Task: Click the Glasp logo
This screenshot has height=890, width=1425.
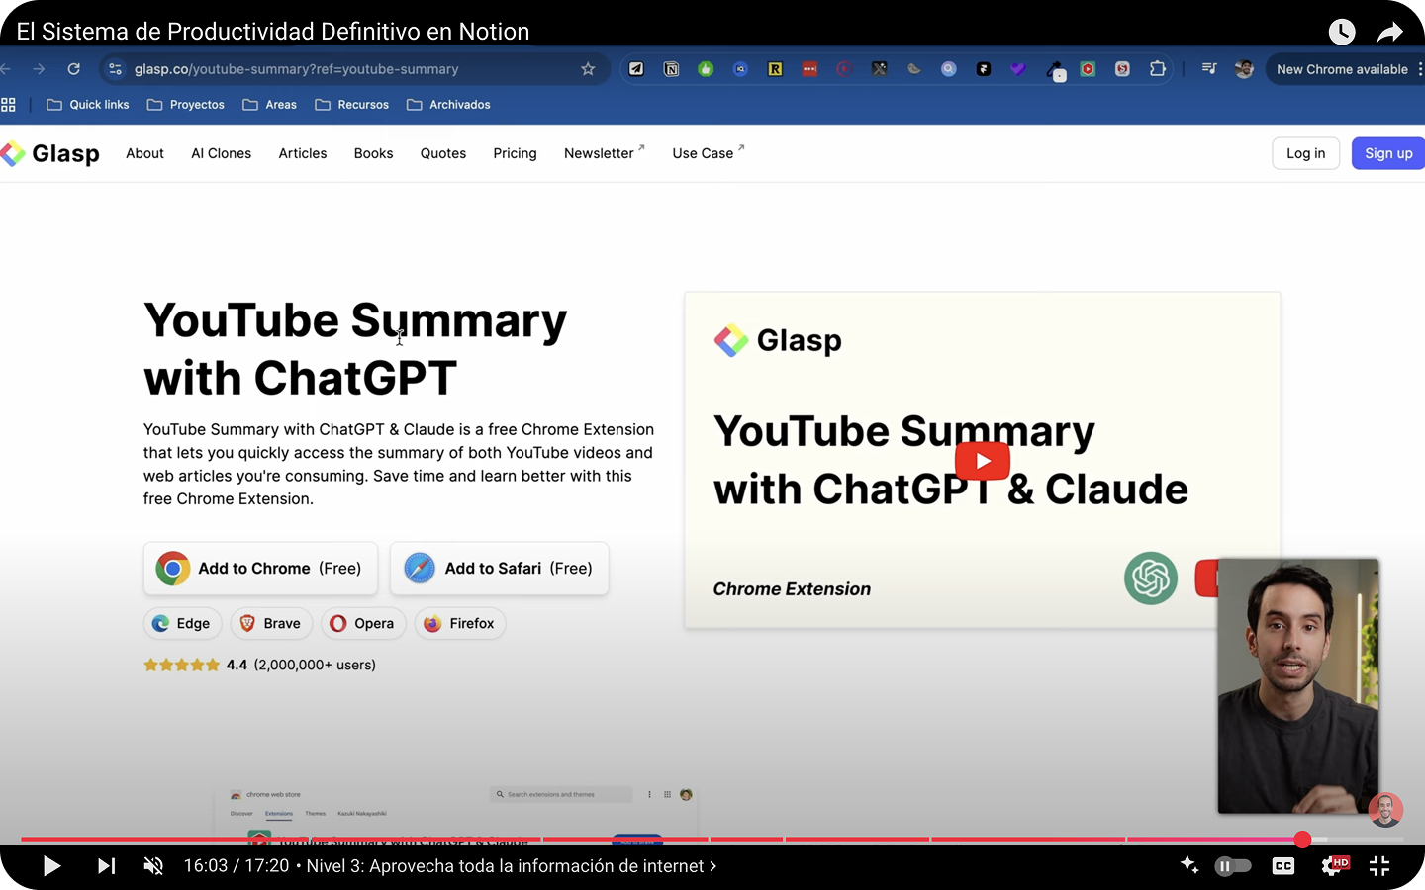Action: pyautogui.click(x=50, y=153)
